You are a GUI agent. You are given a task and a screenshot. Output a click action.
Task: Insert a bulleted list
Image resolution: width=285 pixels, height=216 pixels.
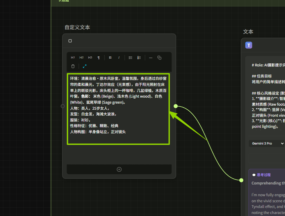point(131,58)
